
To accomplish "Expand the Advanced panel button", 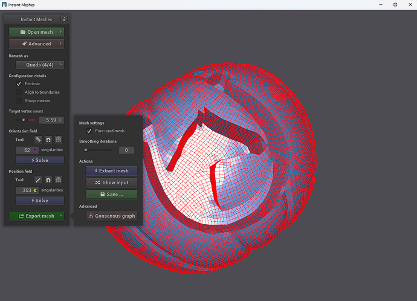I will point(36,44).
